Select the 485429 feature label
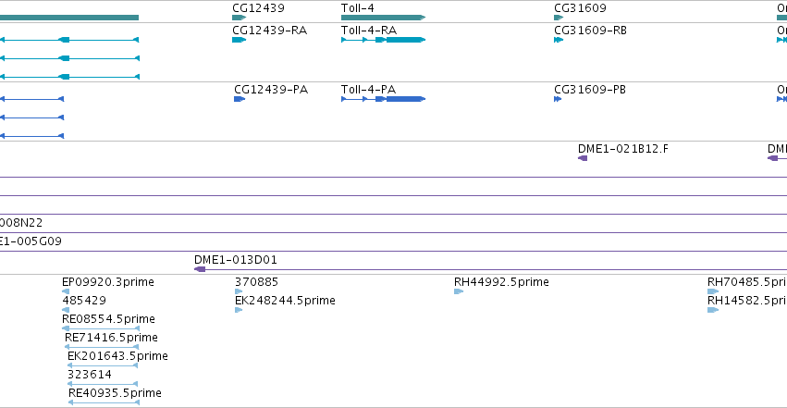 coord(84,300)
